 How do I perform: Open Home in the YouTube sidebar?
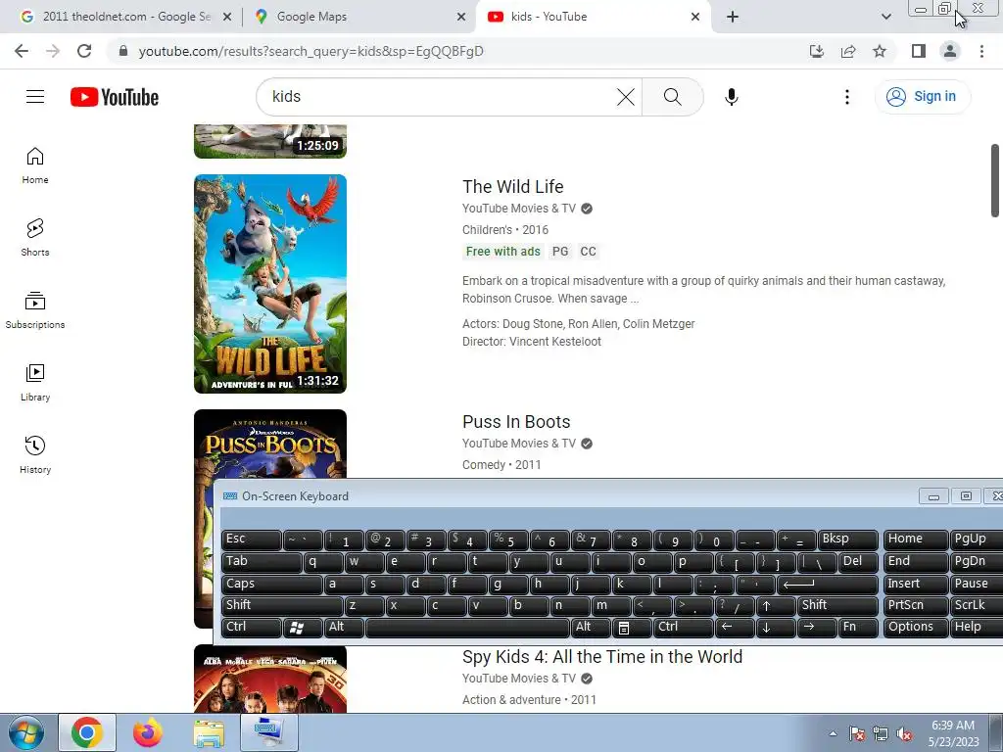coord(35,165)
